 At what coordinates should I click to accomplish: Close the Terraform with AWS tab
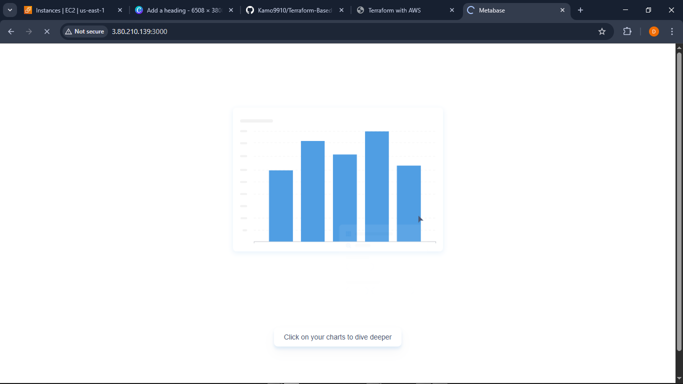(x=452, y=10)
